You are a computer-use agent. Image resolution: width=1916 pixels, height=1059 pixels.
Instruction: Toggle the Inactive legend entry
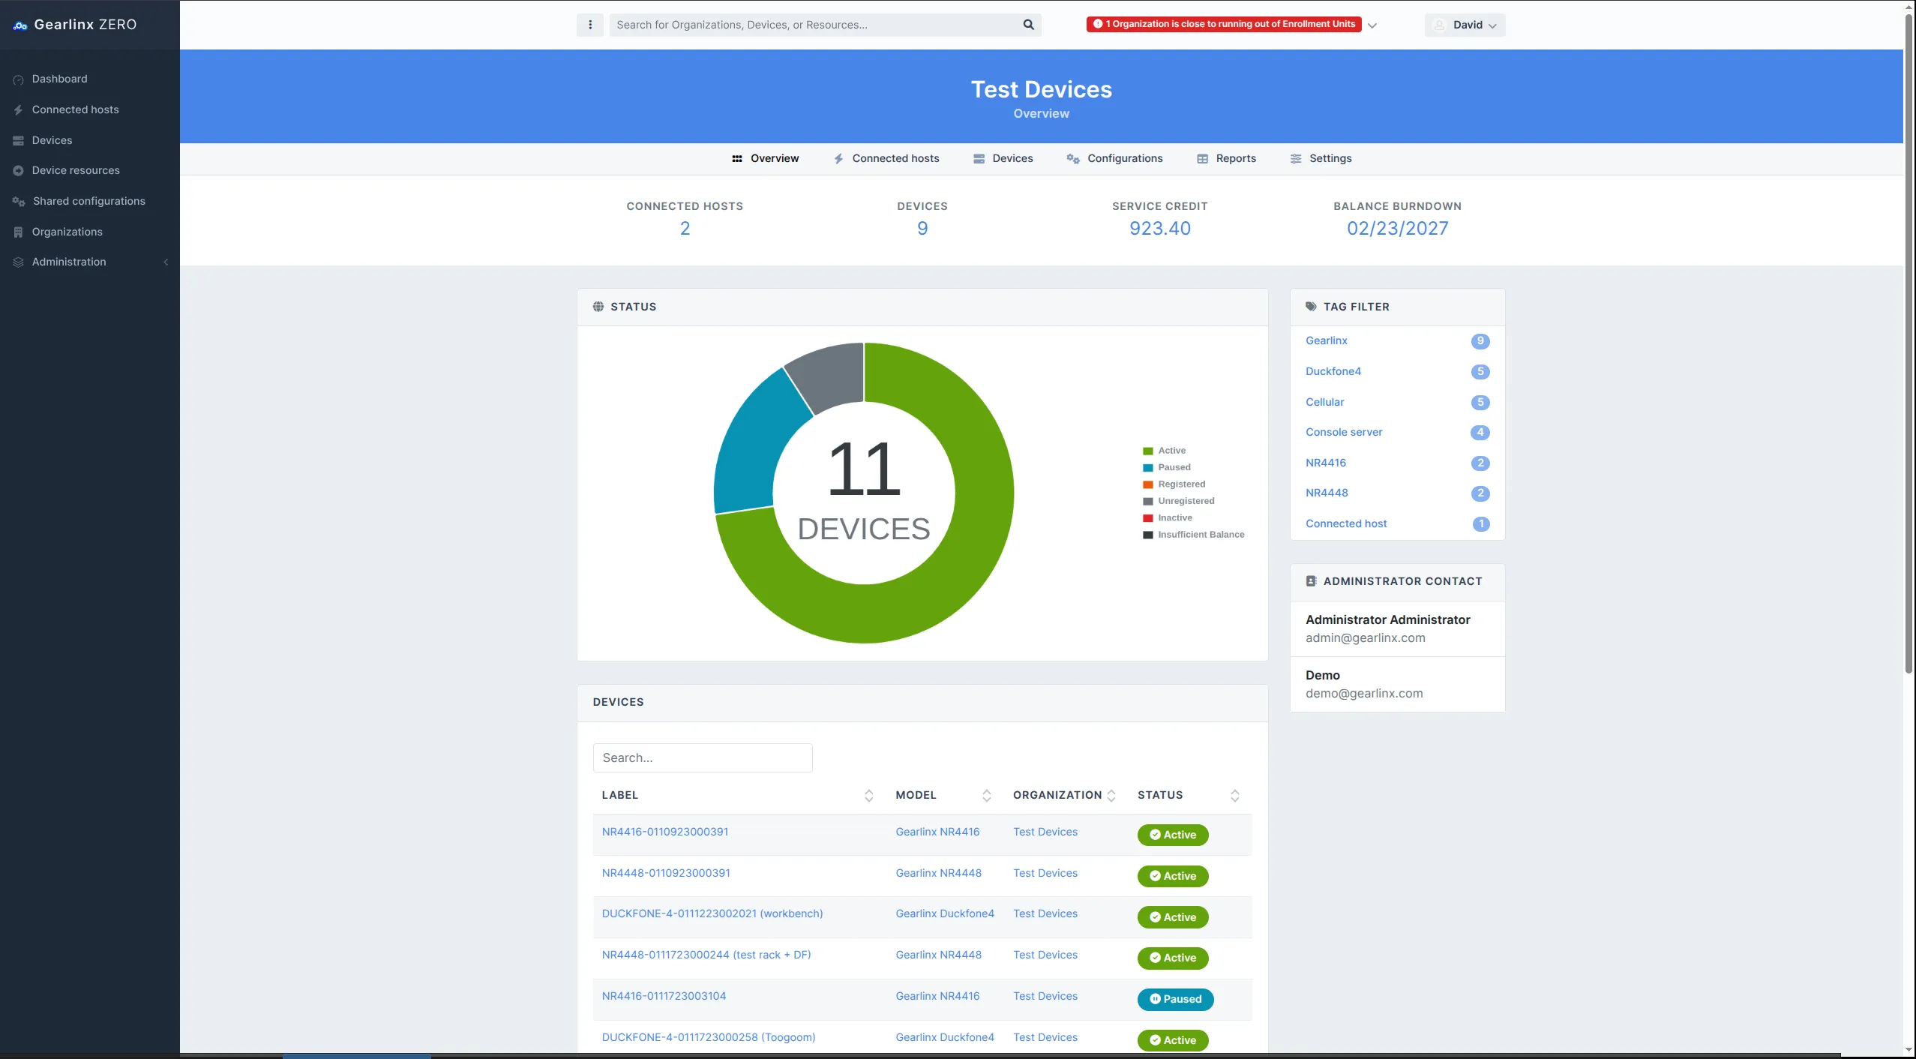pos(1167,518)
